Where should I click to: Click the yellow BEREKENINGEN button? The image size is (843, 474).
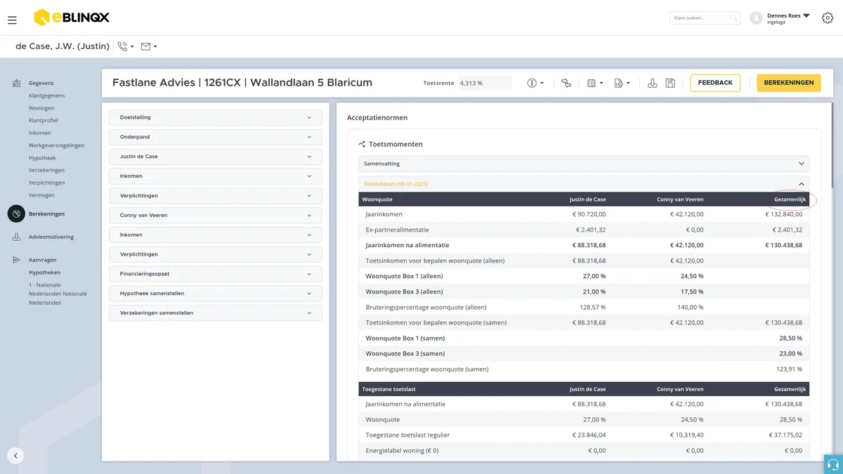coord(789,83)
